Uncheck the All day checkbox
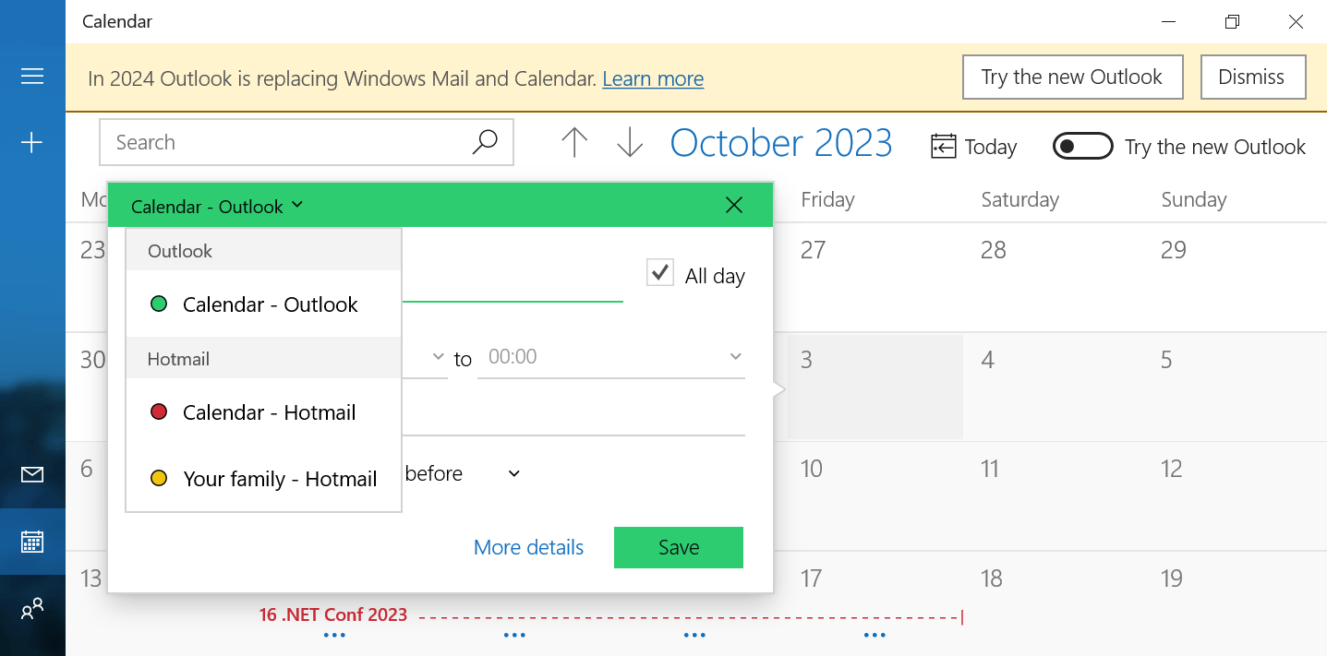This screenshot has width=1327, height=656. coord(659,273)
